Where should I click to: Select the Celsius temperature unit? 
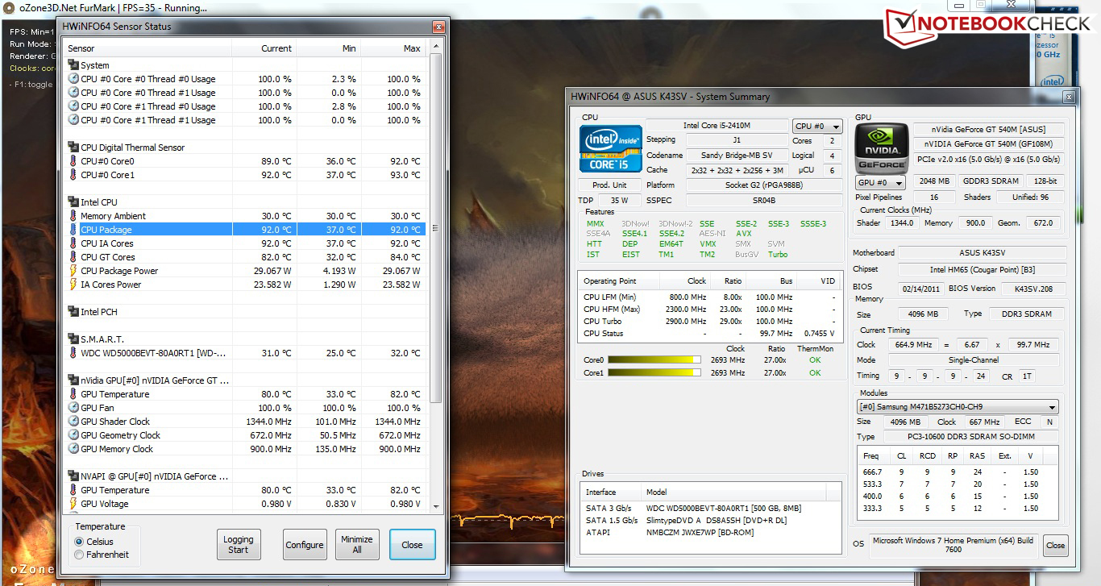(x=79, y=542)
